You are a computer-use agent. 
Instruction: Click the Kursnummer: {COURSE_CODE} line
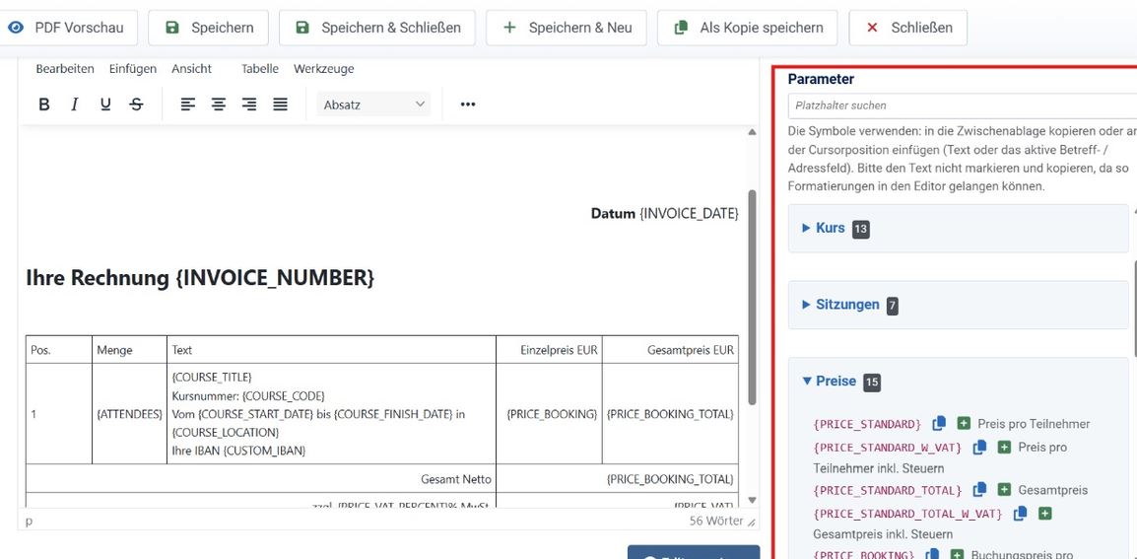248,395
